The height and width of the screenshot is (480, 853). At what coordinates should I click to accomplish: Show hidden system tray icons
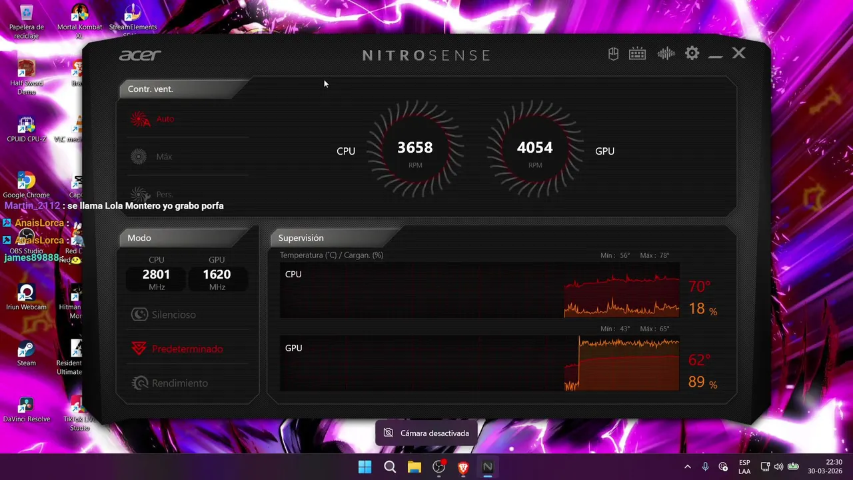688,467
